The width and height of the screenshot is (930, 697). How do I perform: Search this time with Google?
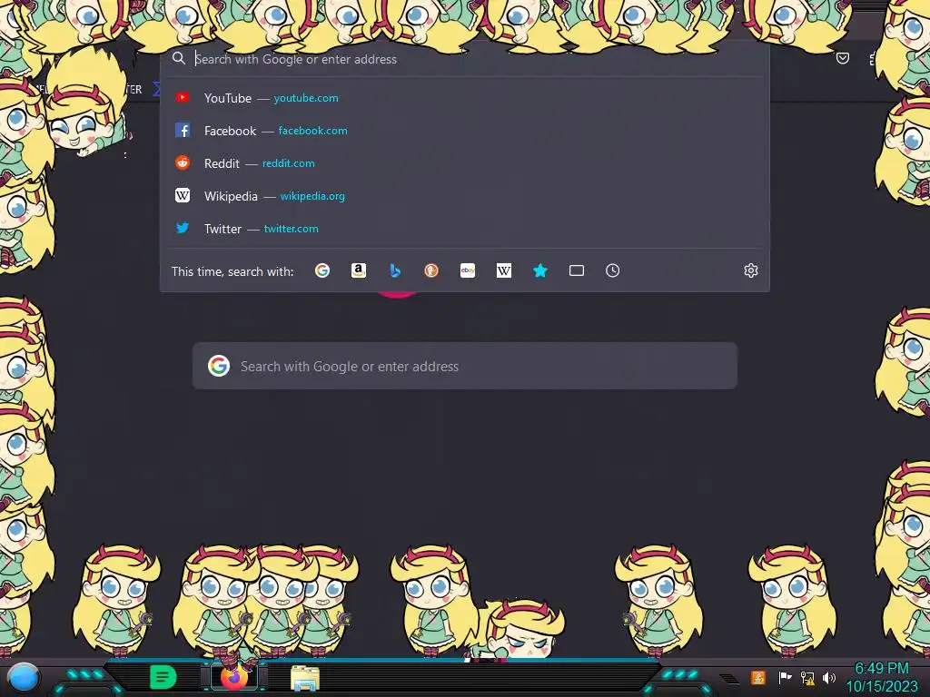[x=322, y=270]
